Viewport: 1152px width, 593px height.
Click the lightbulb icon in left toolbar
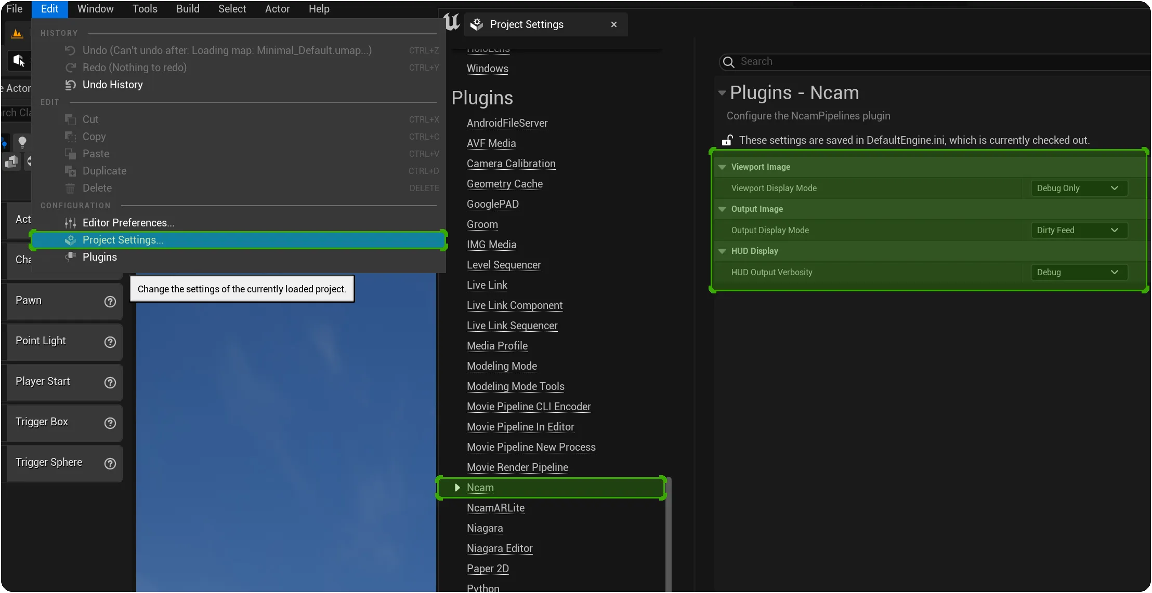tap(22, 142)
